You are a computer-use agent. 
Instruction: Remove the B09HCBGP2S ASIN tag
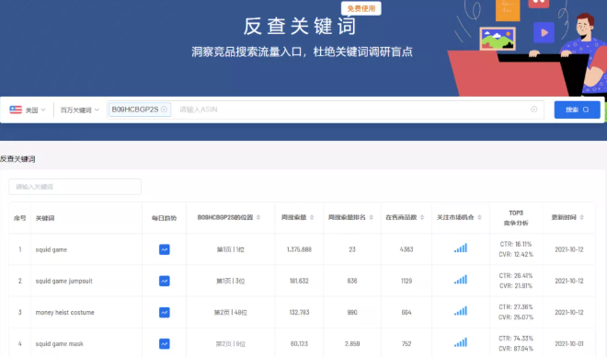pos(164,109)
